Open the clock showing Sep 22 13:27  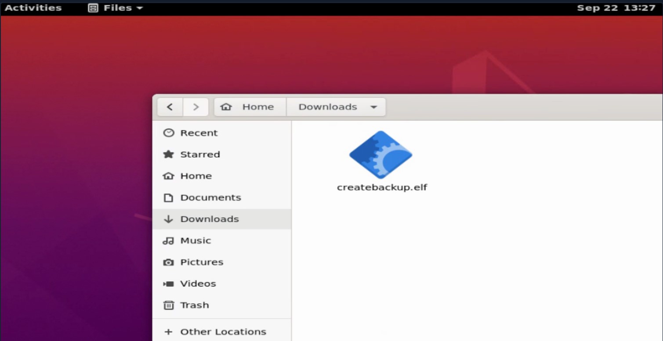pos(616,8)
